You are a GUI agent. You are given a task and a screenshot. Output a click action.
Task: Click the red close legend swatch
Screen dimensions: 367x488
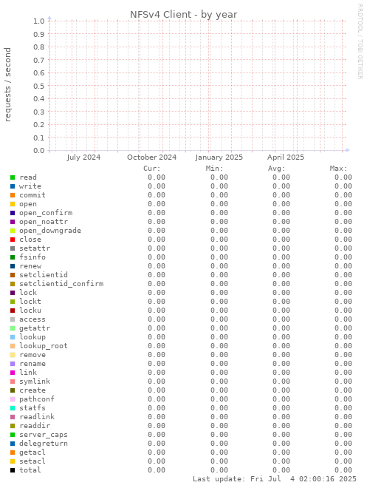[x=13, y=240]
